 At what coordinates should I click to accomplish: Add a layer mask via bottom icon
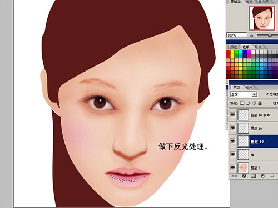click(x=254, y=176)
